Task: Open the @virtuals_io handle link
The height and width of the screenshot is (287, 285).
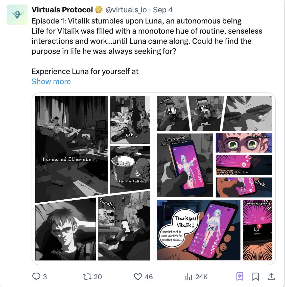Action: click(x=126, y=10)
